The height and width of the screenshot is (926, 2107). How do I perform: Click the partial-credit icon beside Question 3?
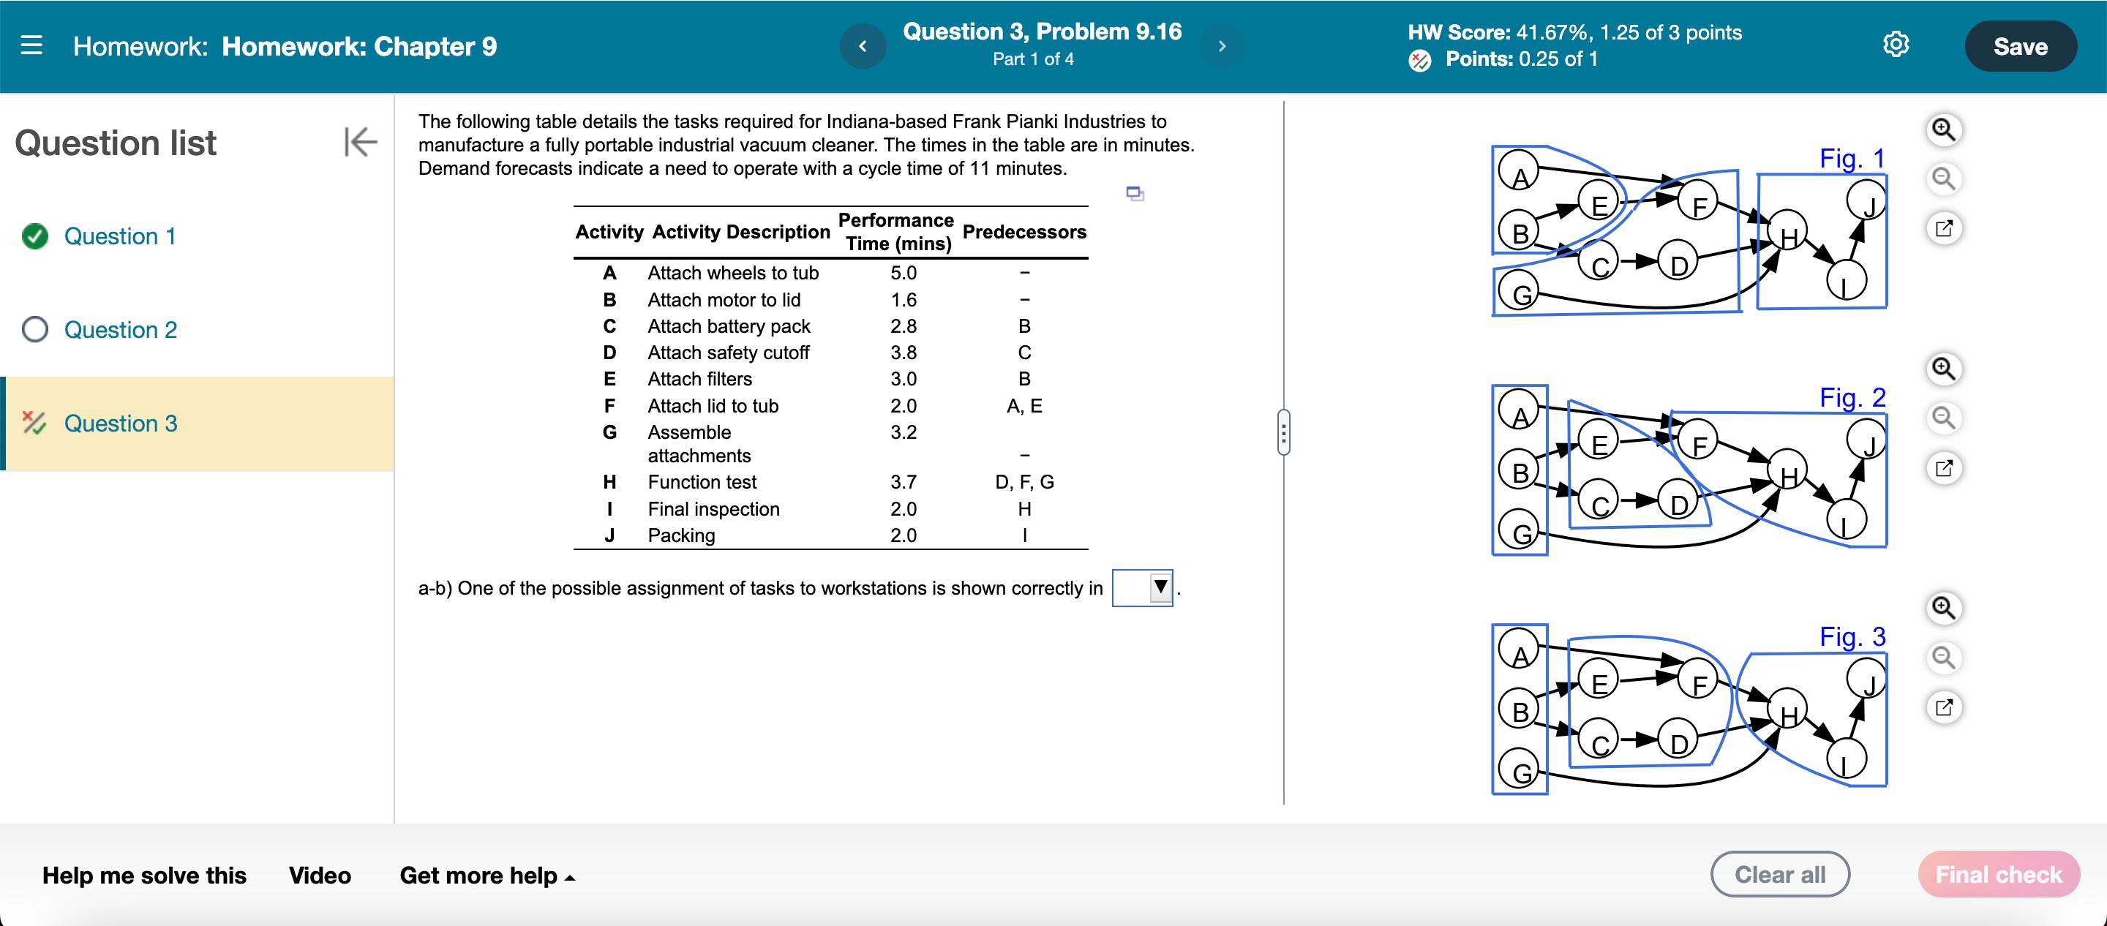coord(34,423)
